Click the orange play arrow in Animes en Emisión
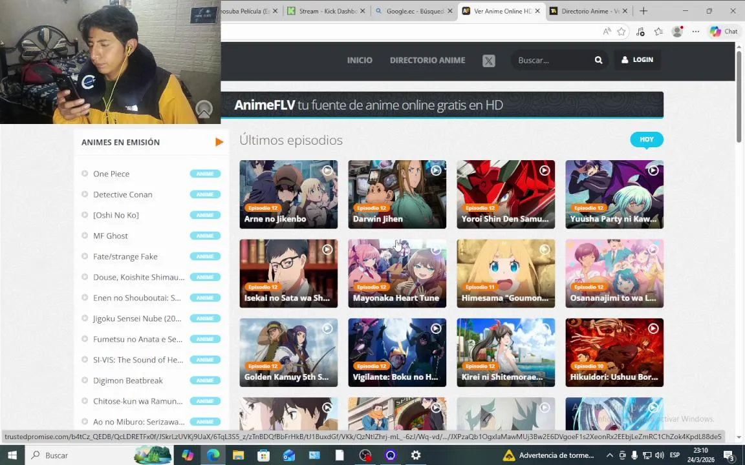This screenshot has width=745, height=465. tap(219, 142)
